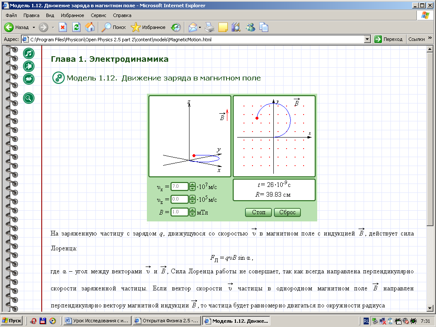Click the υx value input field
The image size is (436, 327).
click(180, 186)
